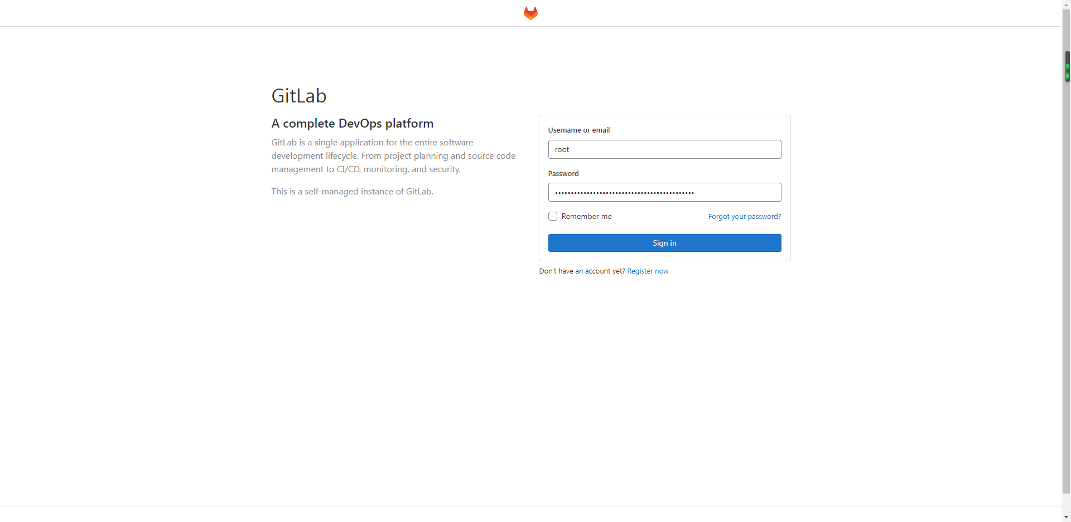Viewport: 1071px width, 522px height.
Task: Click the "A complete DevOps platform" subheading
Action: coord(352,123)
